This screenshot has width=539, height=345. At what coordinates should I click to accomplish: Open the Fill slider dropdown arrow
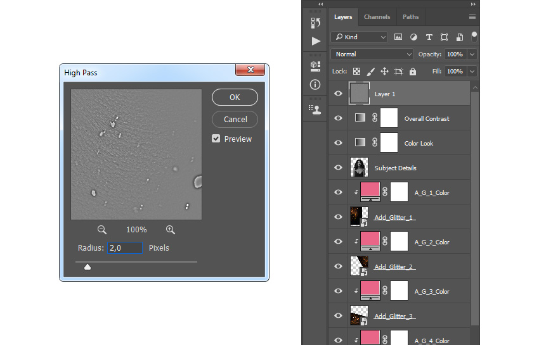(472, 72)
